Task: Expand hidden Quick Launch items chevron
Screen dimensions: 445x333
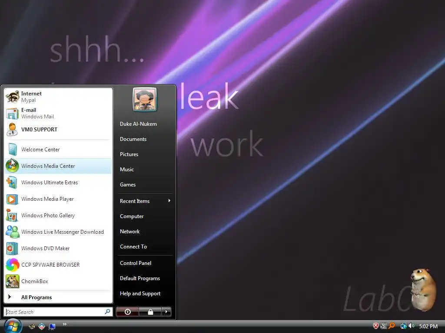Action: pos(65,324)
